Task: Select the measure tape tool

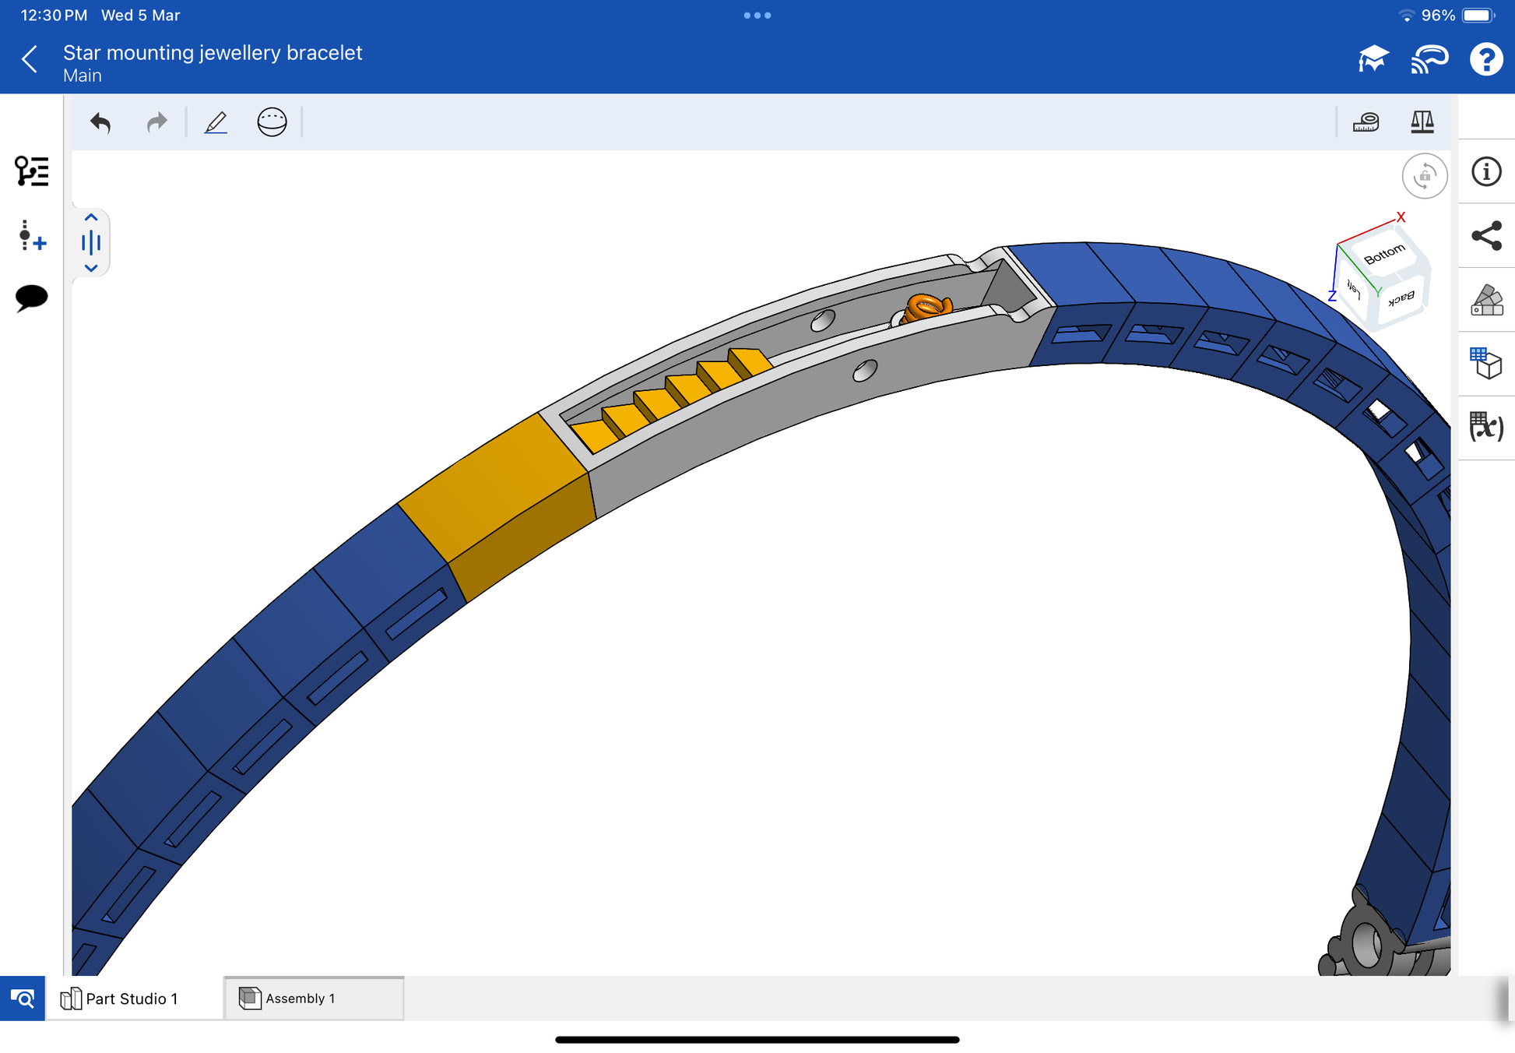Action: [1366, 122]
